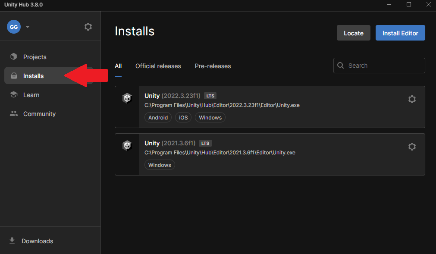Click LTS badge on Unity 2022.3.23f1
This screenshot has height=254, width=436.
click(210, 96)
